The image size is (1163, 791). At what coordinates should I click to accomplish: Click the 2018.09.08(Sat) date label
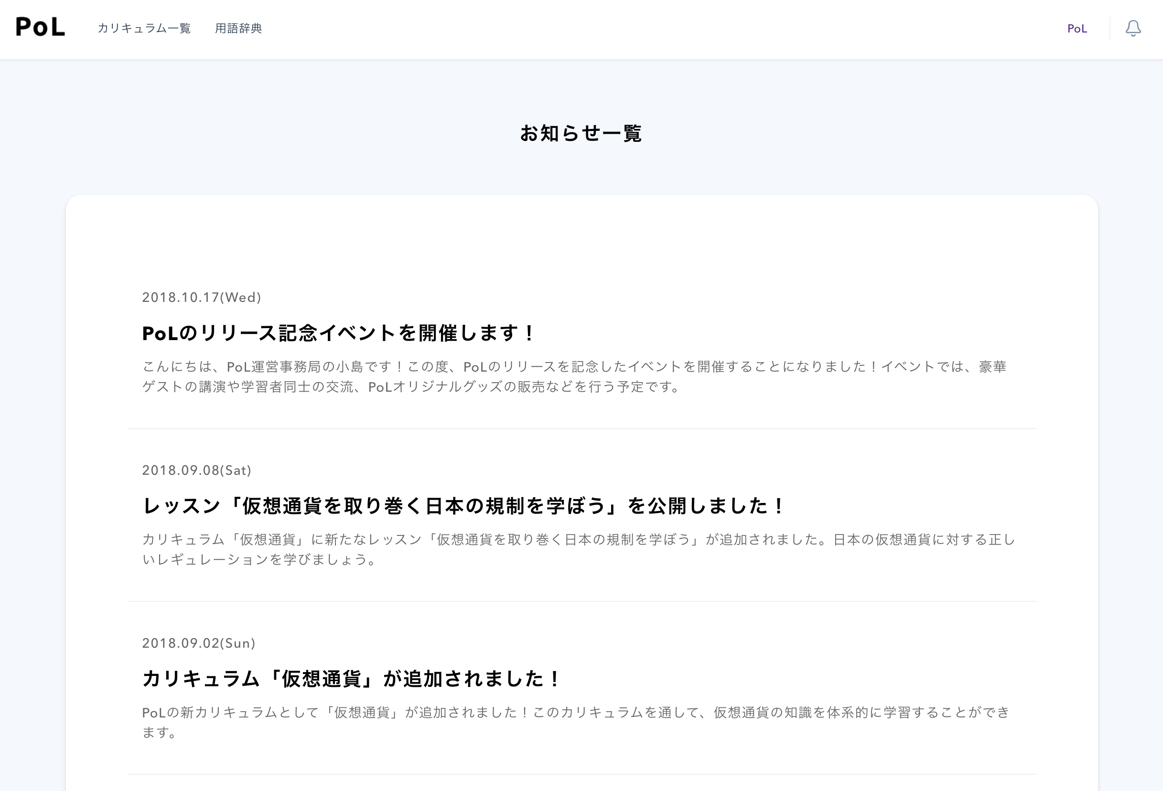pos(197,470)
